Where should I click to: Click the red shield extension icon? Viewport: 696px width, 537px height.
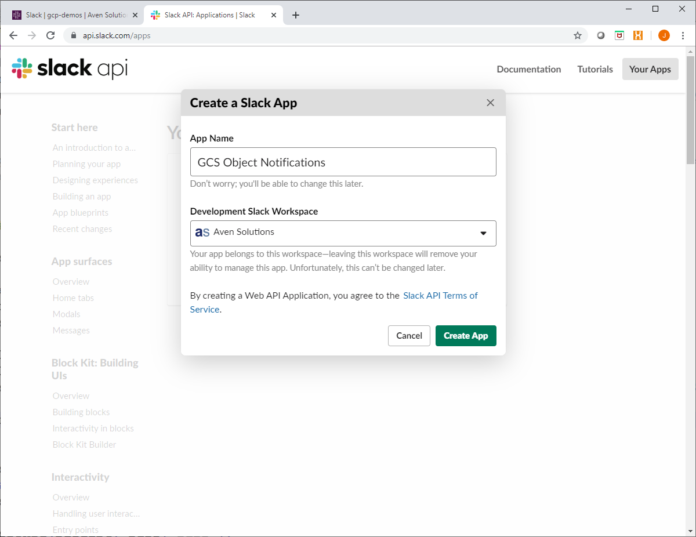pyautogui.click(x=619, y=35)
